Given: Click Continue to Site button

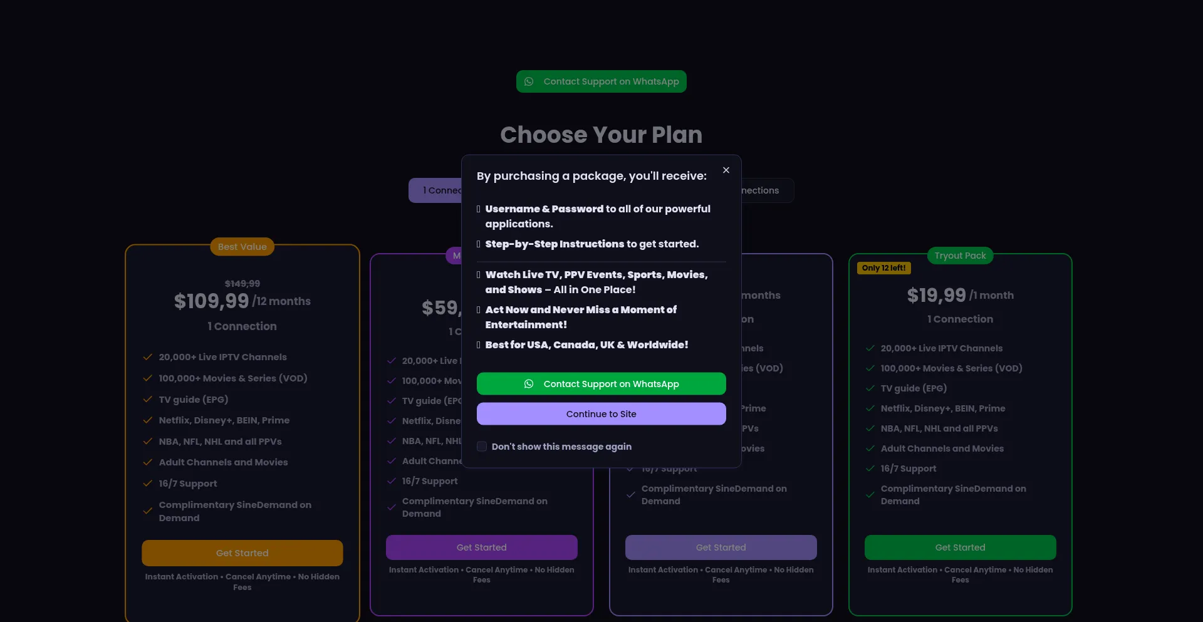Looking at the screenshot, I should 601,414.
